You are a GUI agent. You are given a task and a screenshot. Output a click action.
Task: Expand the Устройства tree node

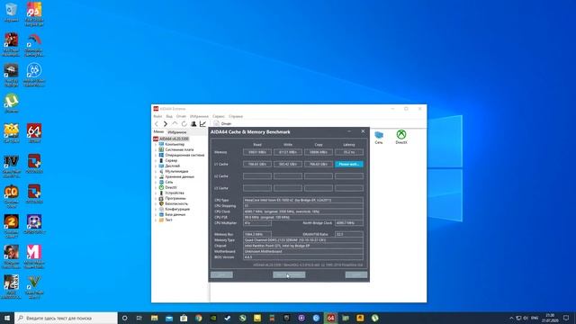156,193
